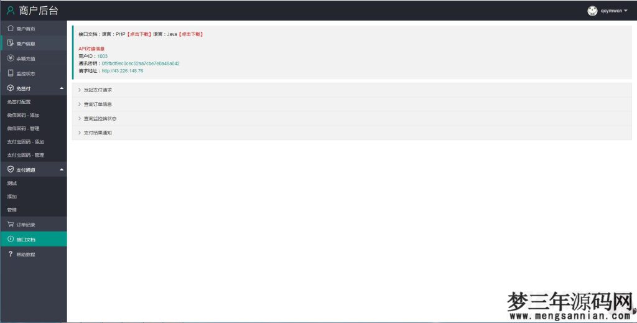Download the PHP interface document
Screen dimensions: 637x323
139,34
